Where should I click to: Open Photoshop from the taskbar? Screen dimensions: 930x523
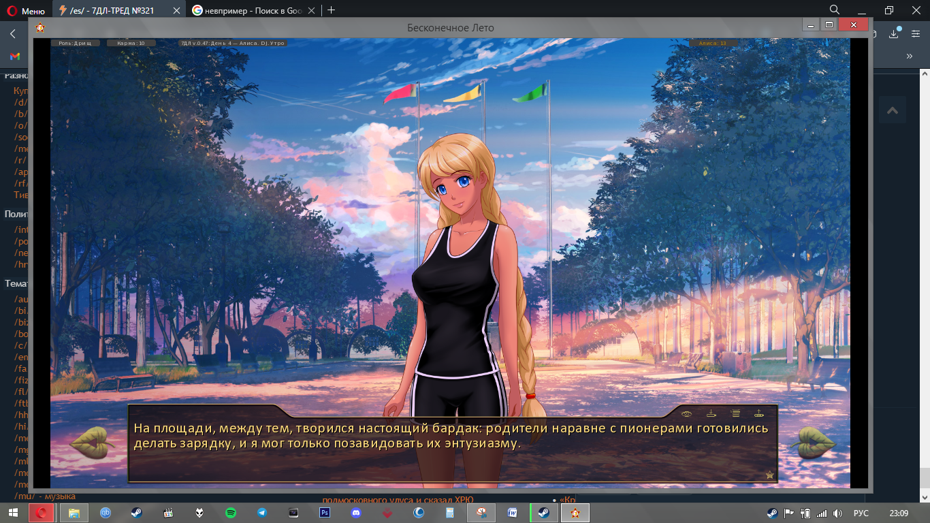tap(325, 513)
